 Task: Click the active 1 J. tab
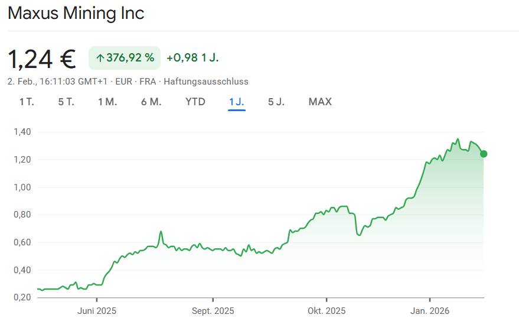point(237,102)
